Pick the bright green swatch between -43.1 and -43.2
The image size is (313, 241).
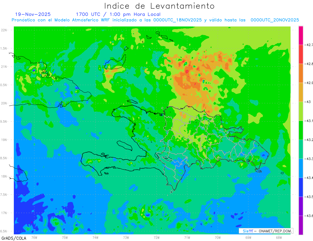[301, 130]
